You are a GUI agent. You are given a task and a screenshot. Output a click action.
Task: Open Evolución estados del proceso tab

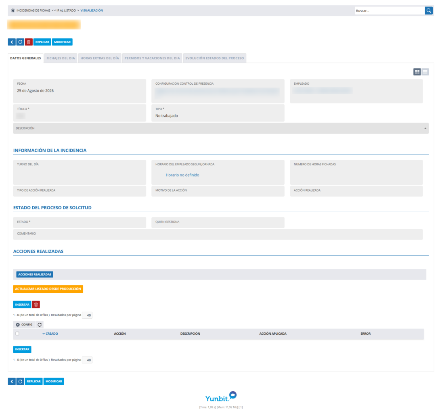click(214, 58)
